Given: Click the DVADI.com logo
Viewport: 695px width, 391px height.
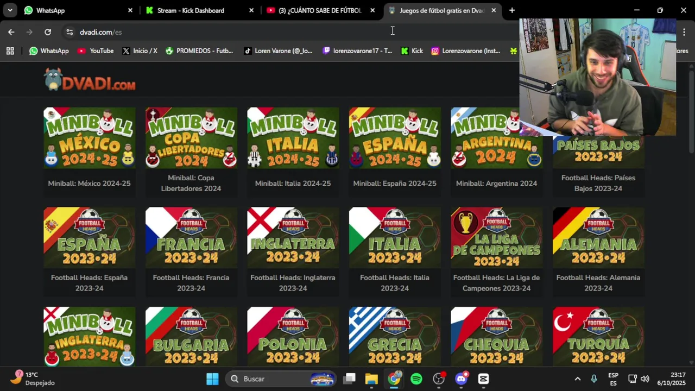Looking at the screenshot, I should pos(90,80).
